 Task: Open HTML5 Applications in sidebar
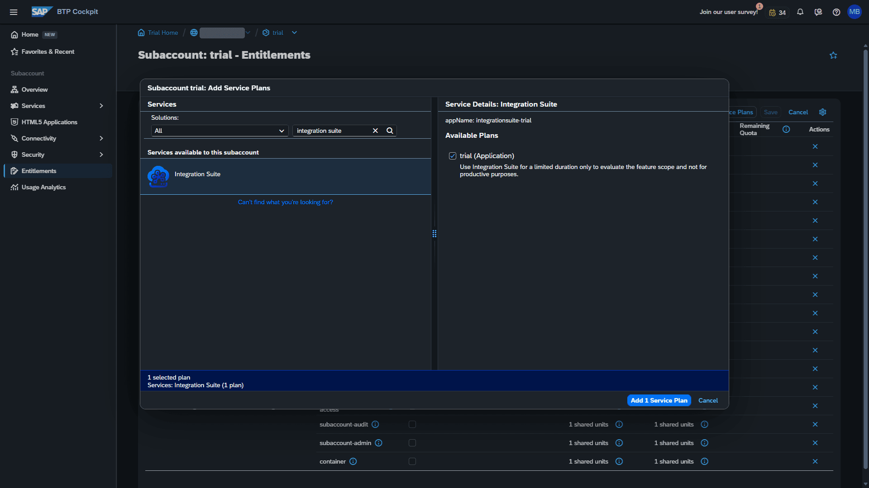[x=49, y=122]
